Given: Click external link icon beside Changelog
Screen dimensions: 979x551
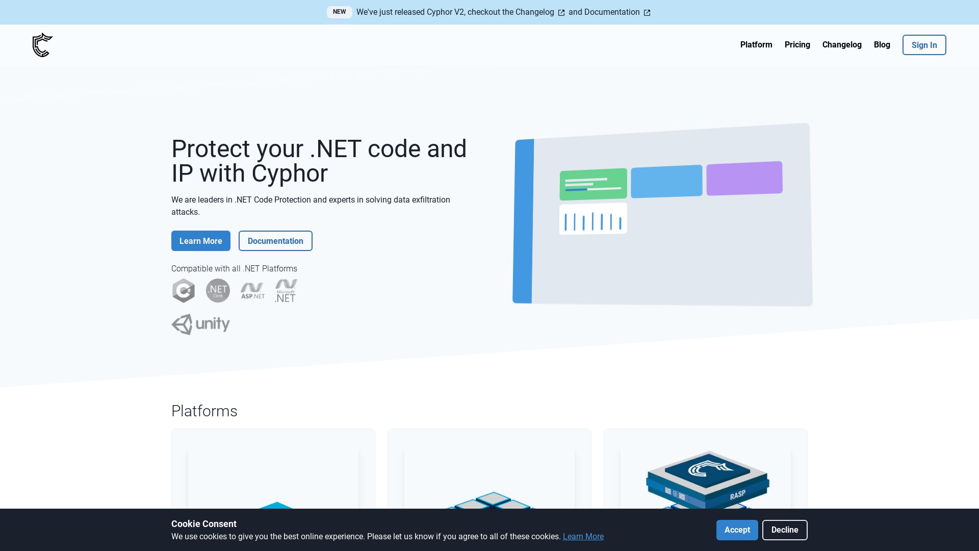Looking at the screenshot, I should pos(561,13).
